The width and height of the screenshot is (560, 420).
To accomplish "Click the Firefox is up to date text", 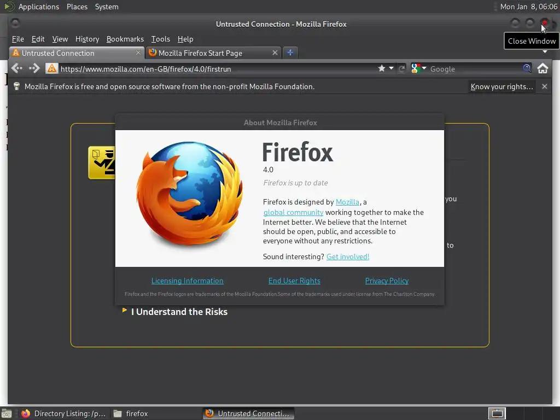I will (295, 183).
